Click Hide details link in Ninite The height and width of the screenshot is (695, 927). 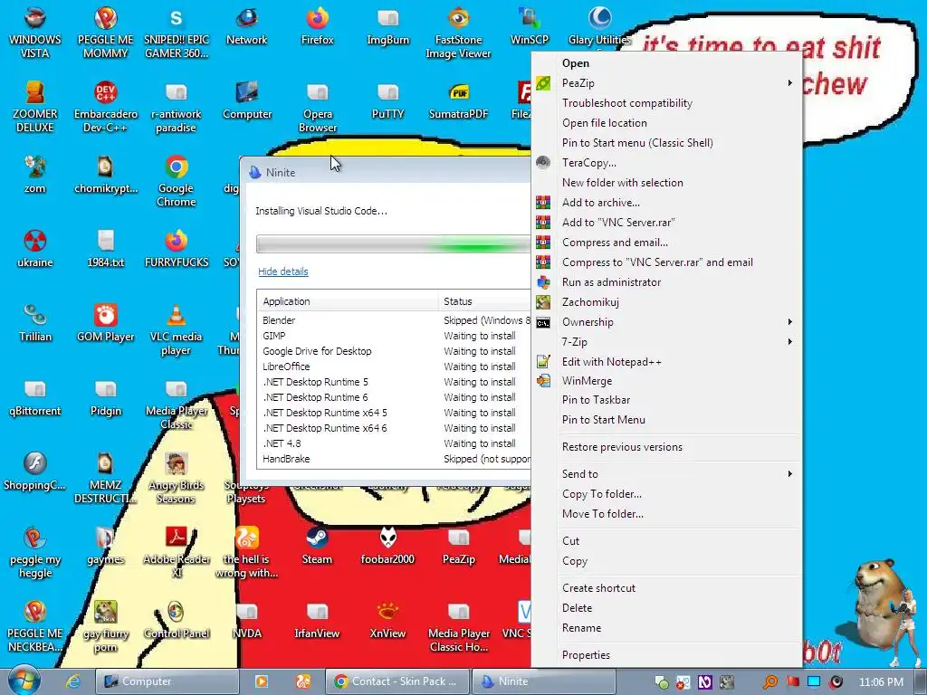[x=283, y=271]
